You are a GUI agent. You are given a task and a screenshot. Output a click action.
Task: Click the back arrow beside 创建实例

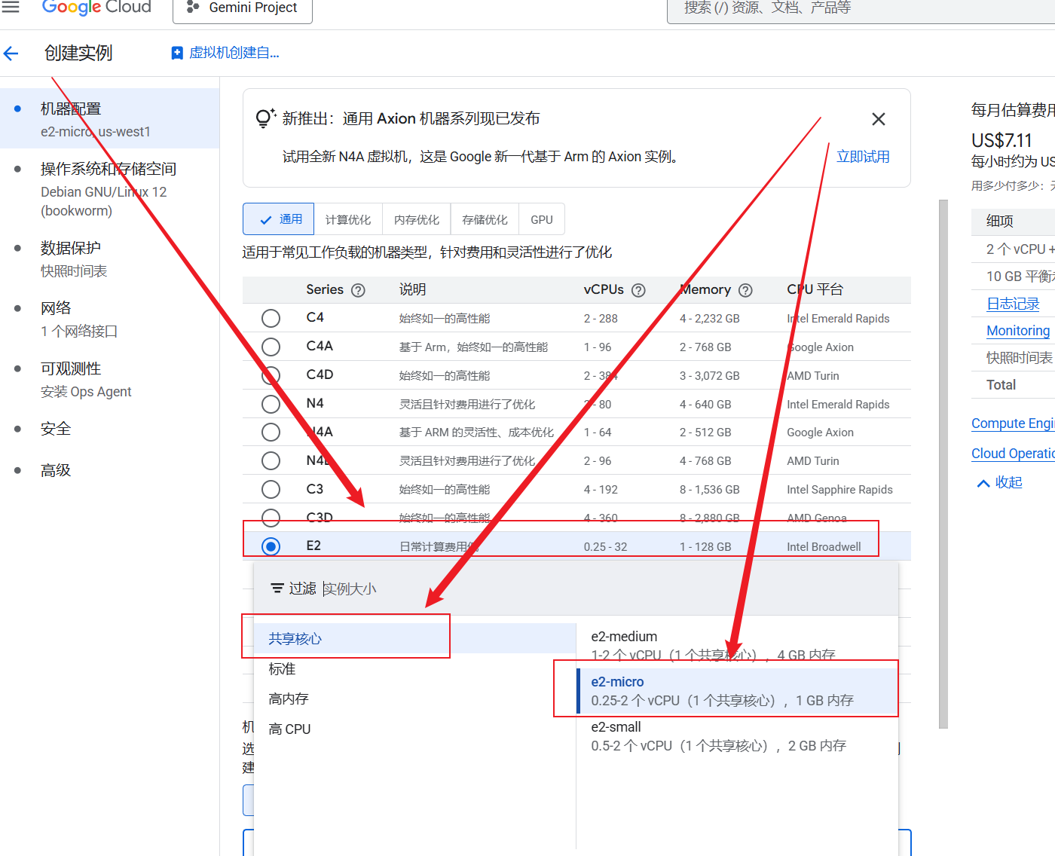(11, 53)
